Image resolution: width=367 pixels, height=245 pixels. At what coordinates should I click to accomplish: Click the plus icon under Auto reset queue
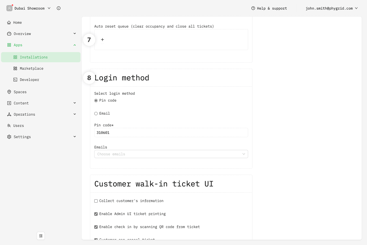(102, 40)
